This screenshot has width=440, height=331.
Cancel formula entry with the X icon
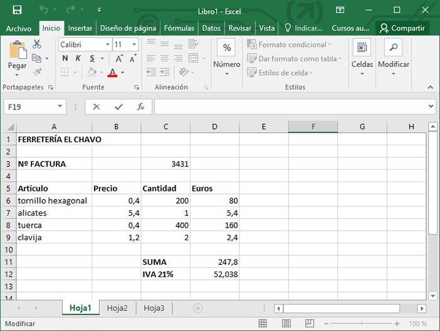tap(97, 107)
